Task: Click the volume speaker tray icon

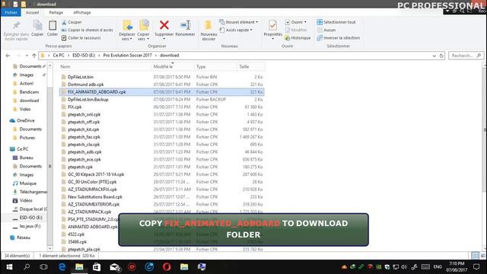Action: (x=404, y=267)
